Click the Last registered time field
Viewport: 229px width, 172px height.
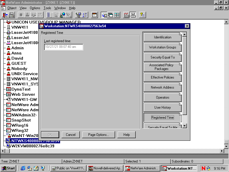[x=64, y=47]
